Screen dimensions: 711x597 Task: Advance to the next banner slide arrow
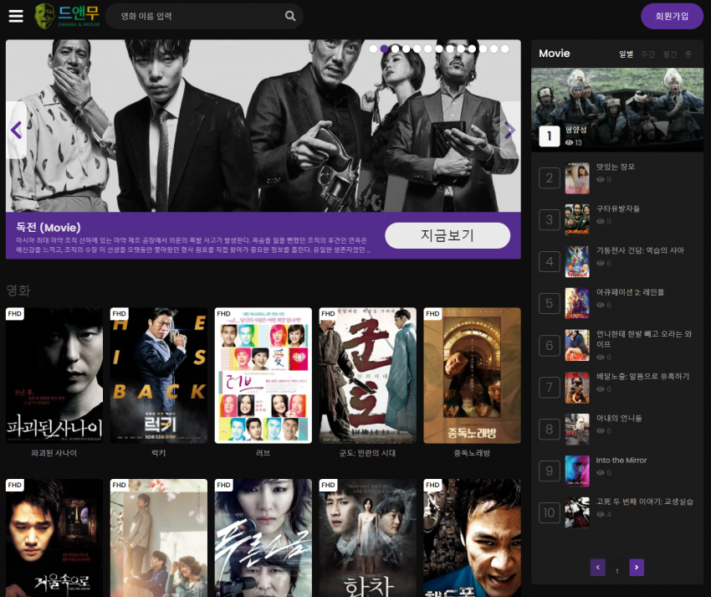(x=510, y=131)
